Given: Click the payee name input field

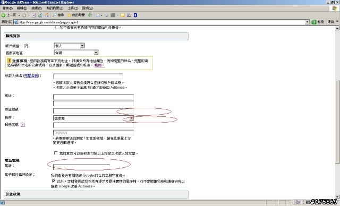Looking at the screenshot, I should (88, 76).
